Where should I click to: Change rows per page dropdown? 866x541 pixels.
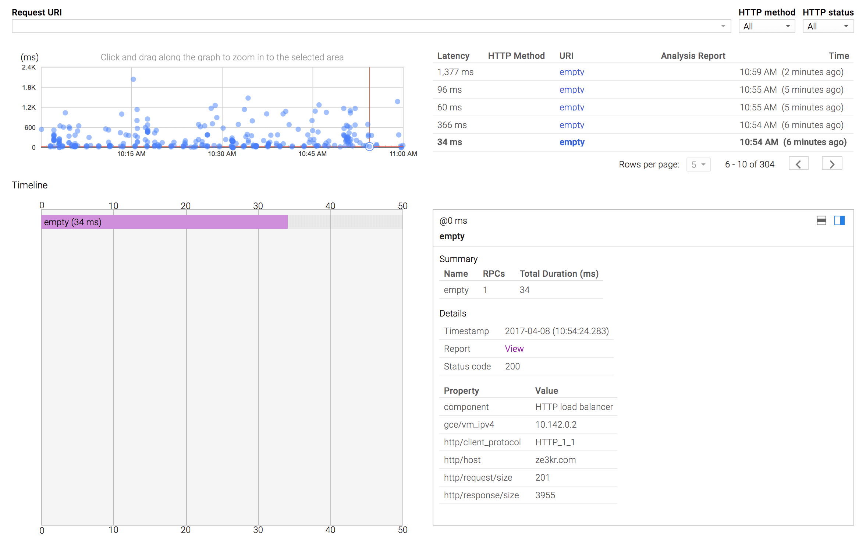pos(698,165)
